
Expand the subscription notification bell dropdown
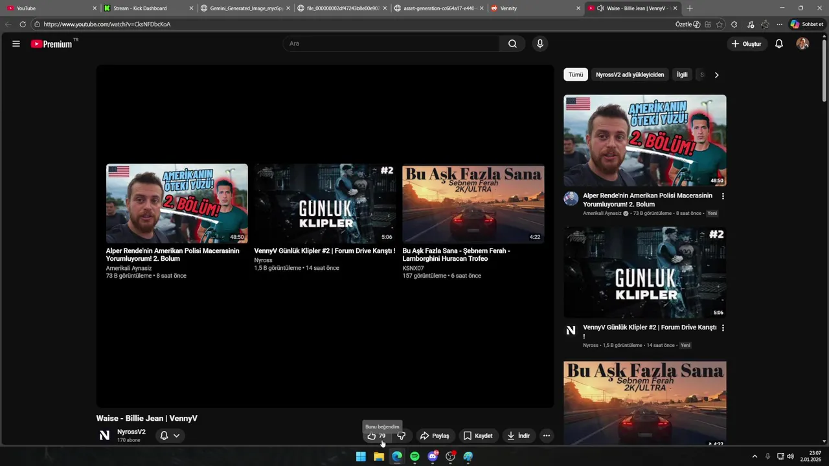(170, 436)
